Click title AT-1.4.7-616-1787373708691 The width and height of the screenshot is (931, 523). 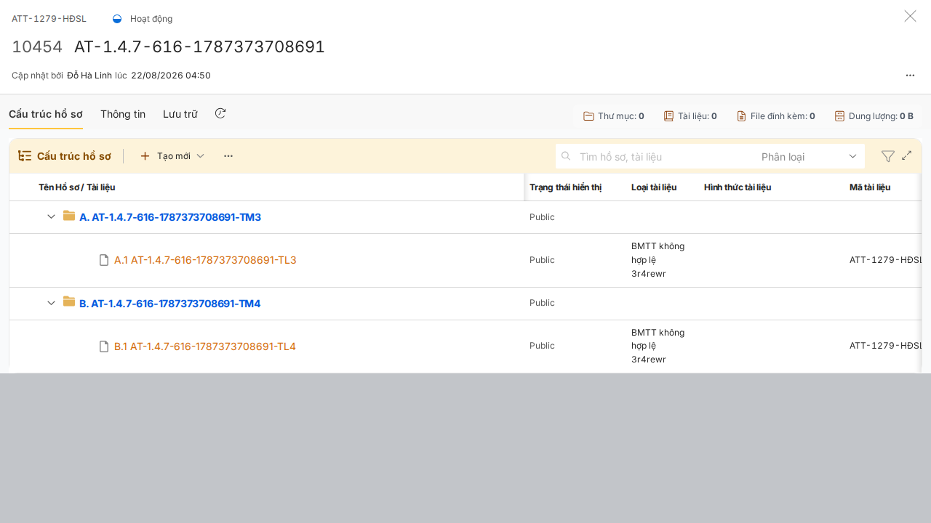tap(199, 46)
